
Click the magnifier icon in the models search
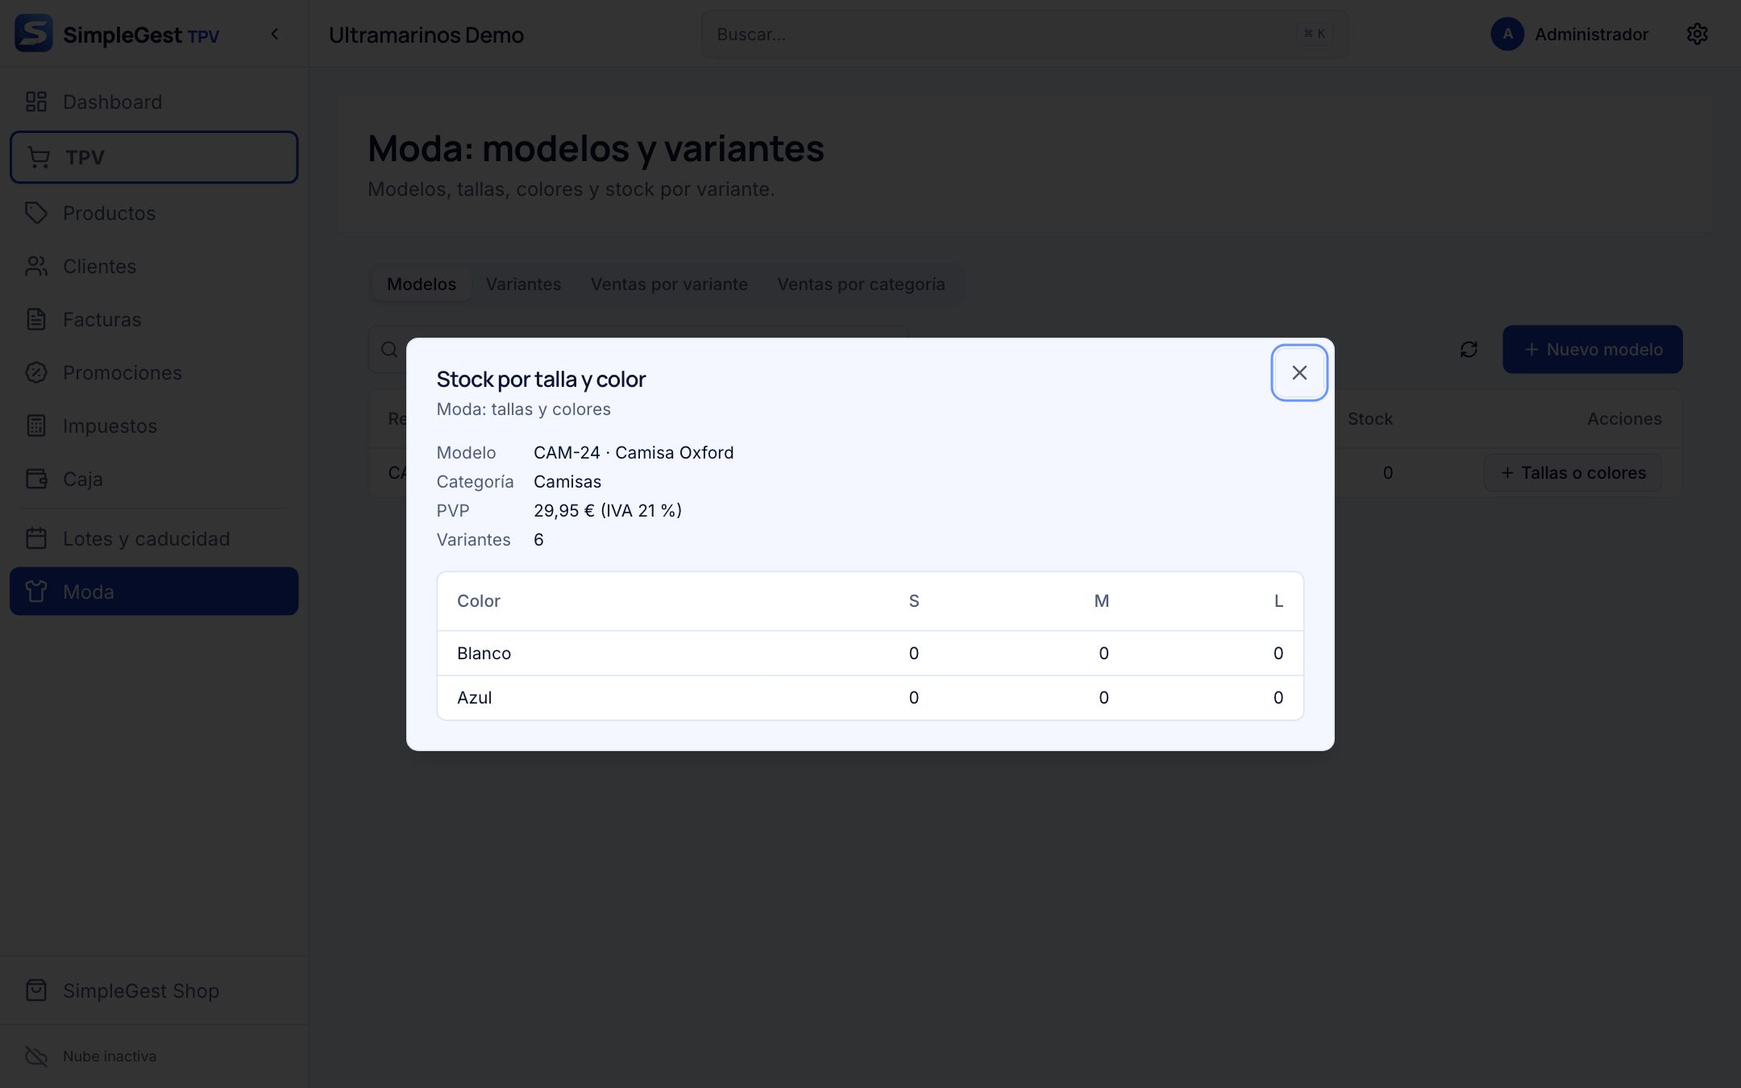click(389, 349)
